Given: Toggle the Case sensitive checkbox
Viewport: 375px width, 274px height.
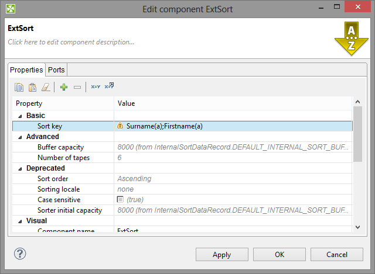Looking at the screenshot, I should (121, 200).
